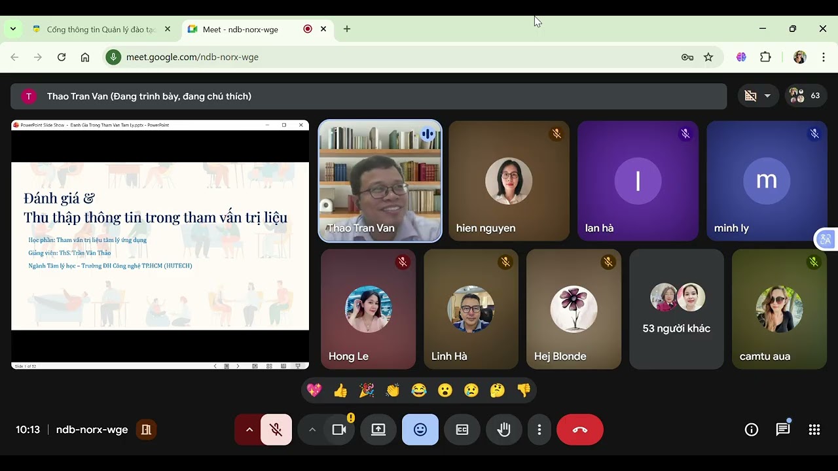Image resolution: width=838 pixels, height=471 pixels.
Task: Open the chat panel
Action: (783, 430)
